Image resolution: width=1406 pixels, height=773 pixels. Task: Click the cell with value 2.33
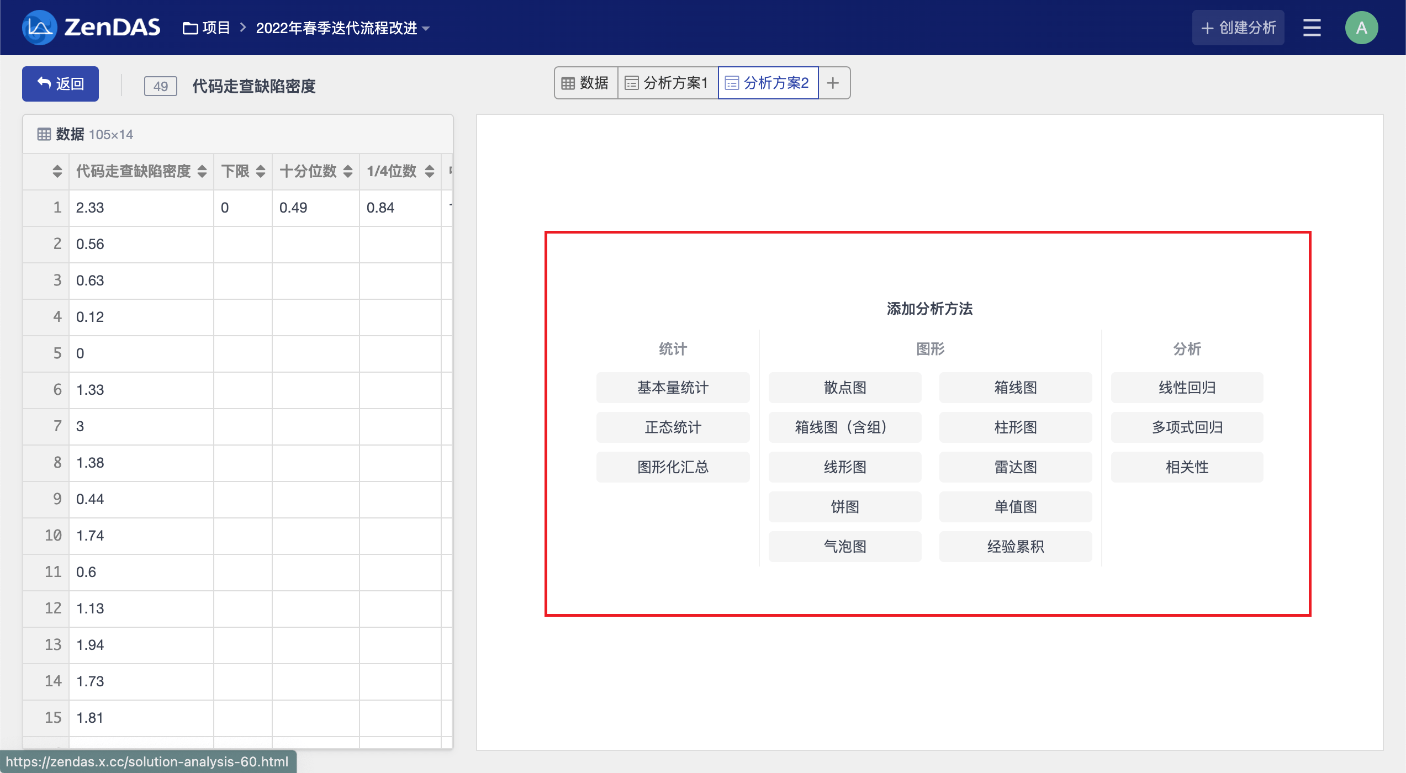(141, 208)
